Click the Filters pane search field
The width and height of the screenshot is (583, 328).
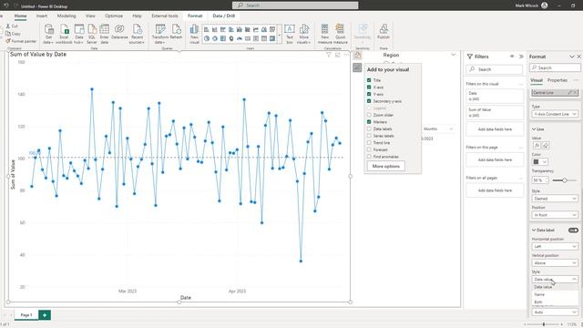point(494,69)
